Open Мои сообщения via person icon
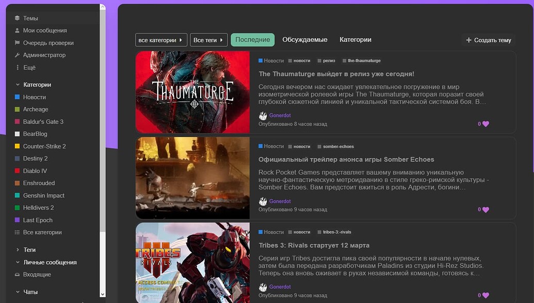The height and width of the screenshot is (303, 534). 18,30
